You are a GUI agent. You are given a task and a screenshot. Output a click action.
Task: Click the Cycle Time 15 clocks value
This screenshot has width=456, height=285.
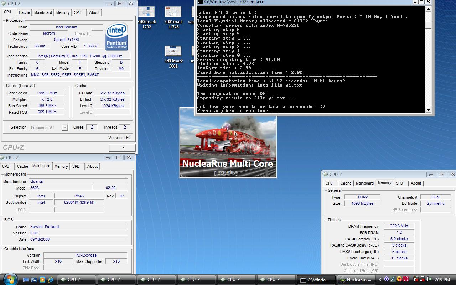point(399,258)
